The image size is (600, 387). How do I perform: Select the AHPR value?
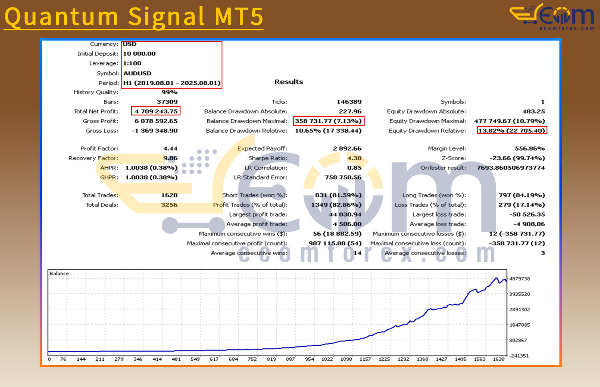pos(152,168)
